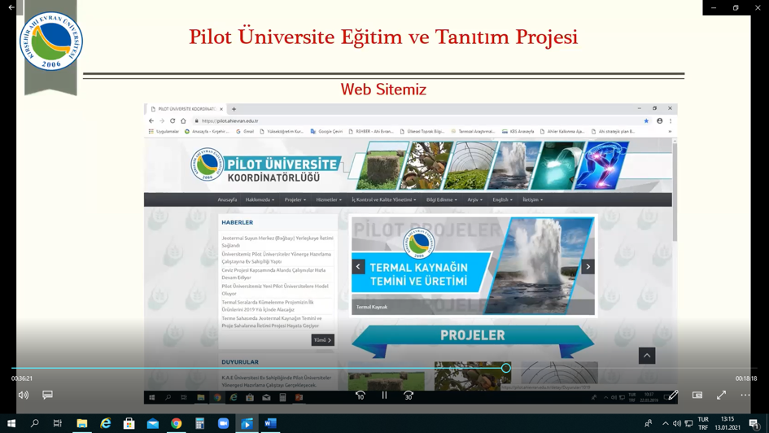Open Calculator from the taskbar
The height and width of the screenshot is (433, 769).
tap(199, 423)
